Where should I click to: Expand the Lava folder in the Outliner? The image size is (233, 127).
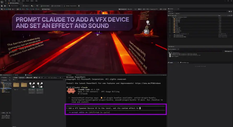(x=173, y=23)
